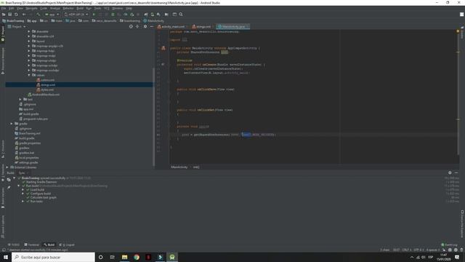465x262 pixels.
Task: Open the Help menu
Action: click(x=129, y=8)
